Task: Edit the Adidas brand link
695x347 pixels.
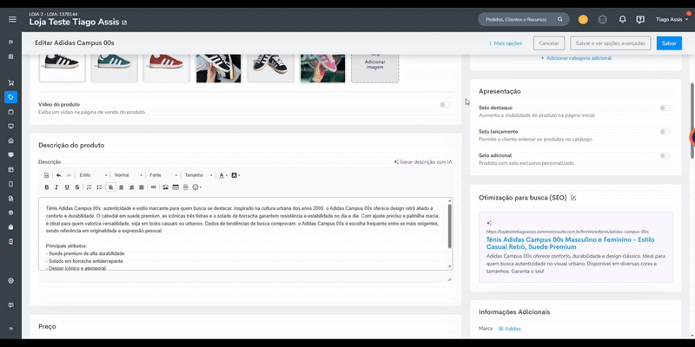Action: click(510, 329)
